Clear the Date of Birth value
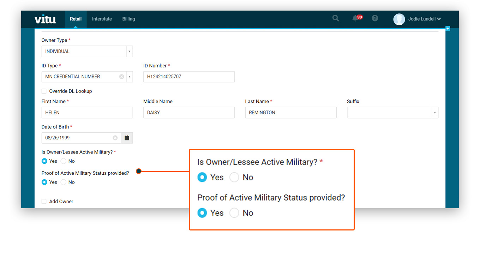Image resolution: width=480 pixels, height=258 pixels. pyautogui.click(x=115, y=138)
